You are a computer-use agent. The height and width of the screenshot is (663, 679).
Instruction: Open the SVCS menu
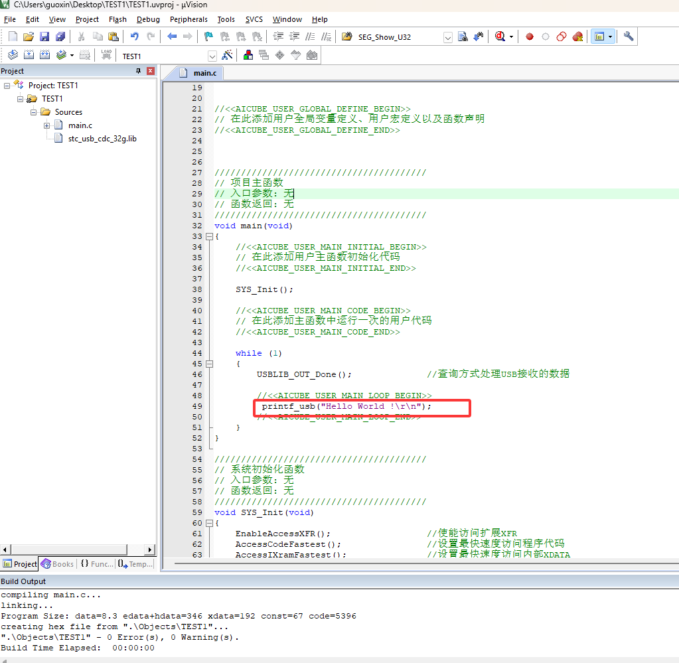(x=254, y=19)
